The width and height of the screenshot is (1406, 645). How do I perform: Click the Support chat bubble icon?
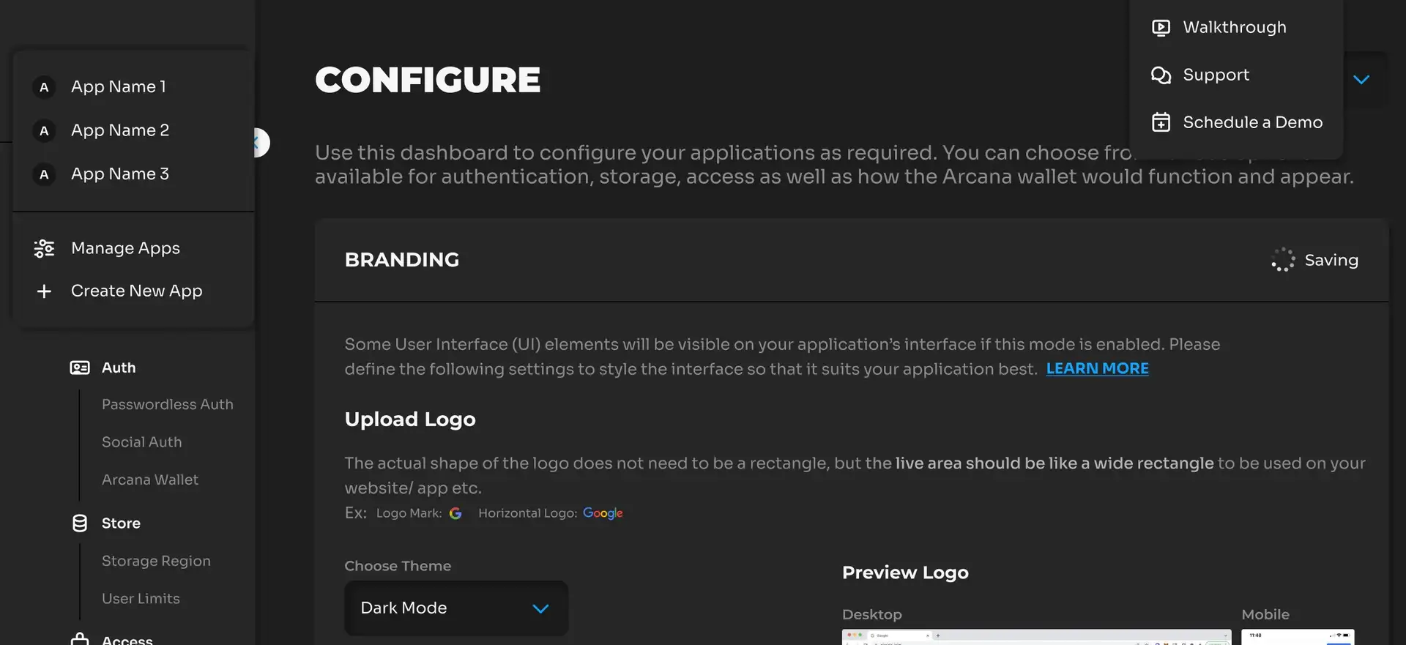tap(1161, 75)
